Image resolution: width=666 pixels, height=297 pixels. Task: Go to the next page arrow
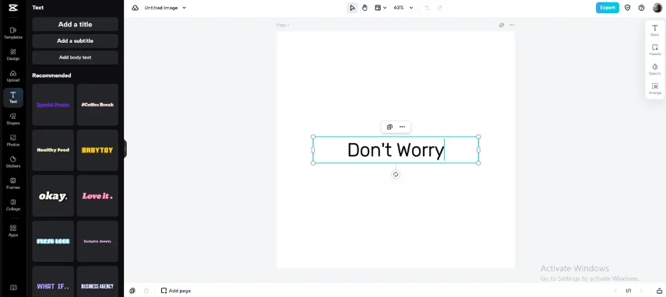point(641,291)
